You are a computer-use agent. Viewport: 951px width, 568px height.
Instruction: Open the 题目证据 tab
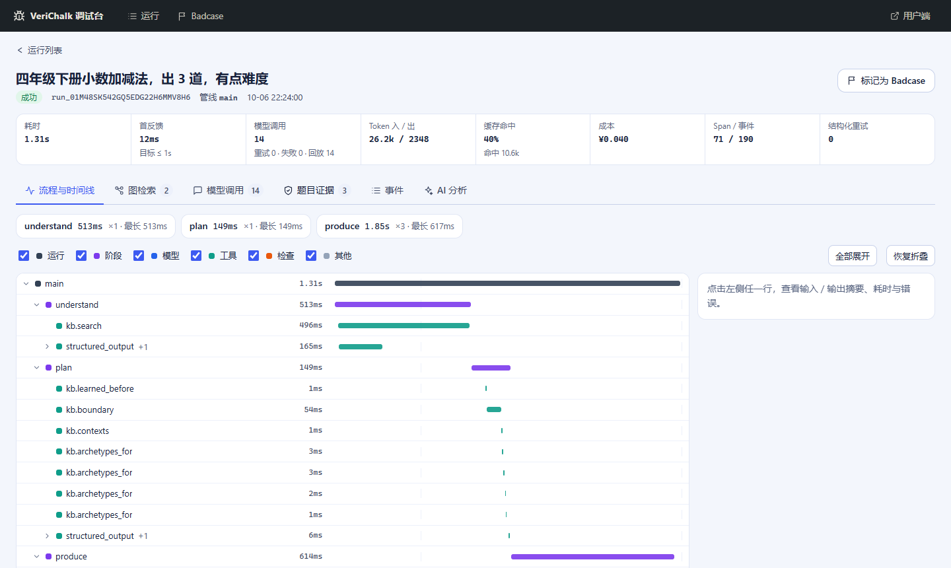[316, 190]
